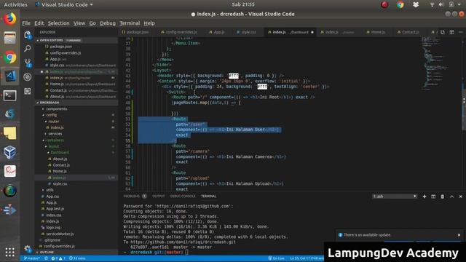Viewport: 466px width, 262px height.
Task: Close the terminal panel
Action: coord(461,196)
